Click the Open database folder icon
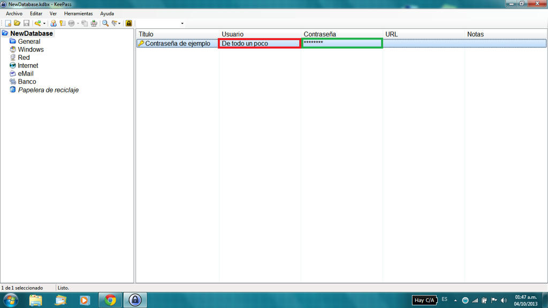 tap(17, 24)
